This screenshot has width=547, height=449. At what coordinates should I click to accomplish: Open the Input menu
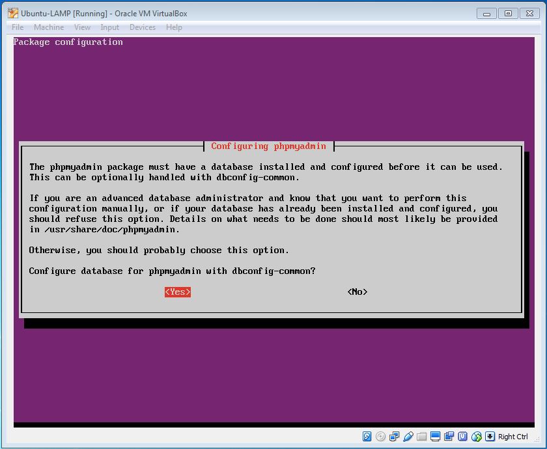(x=109, y=27)
